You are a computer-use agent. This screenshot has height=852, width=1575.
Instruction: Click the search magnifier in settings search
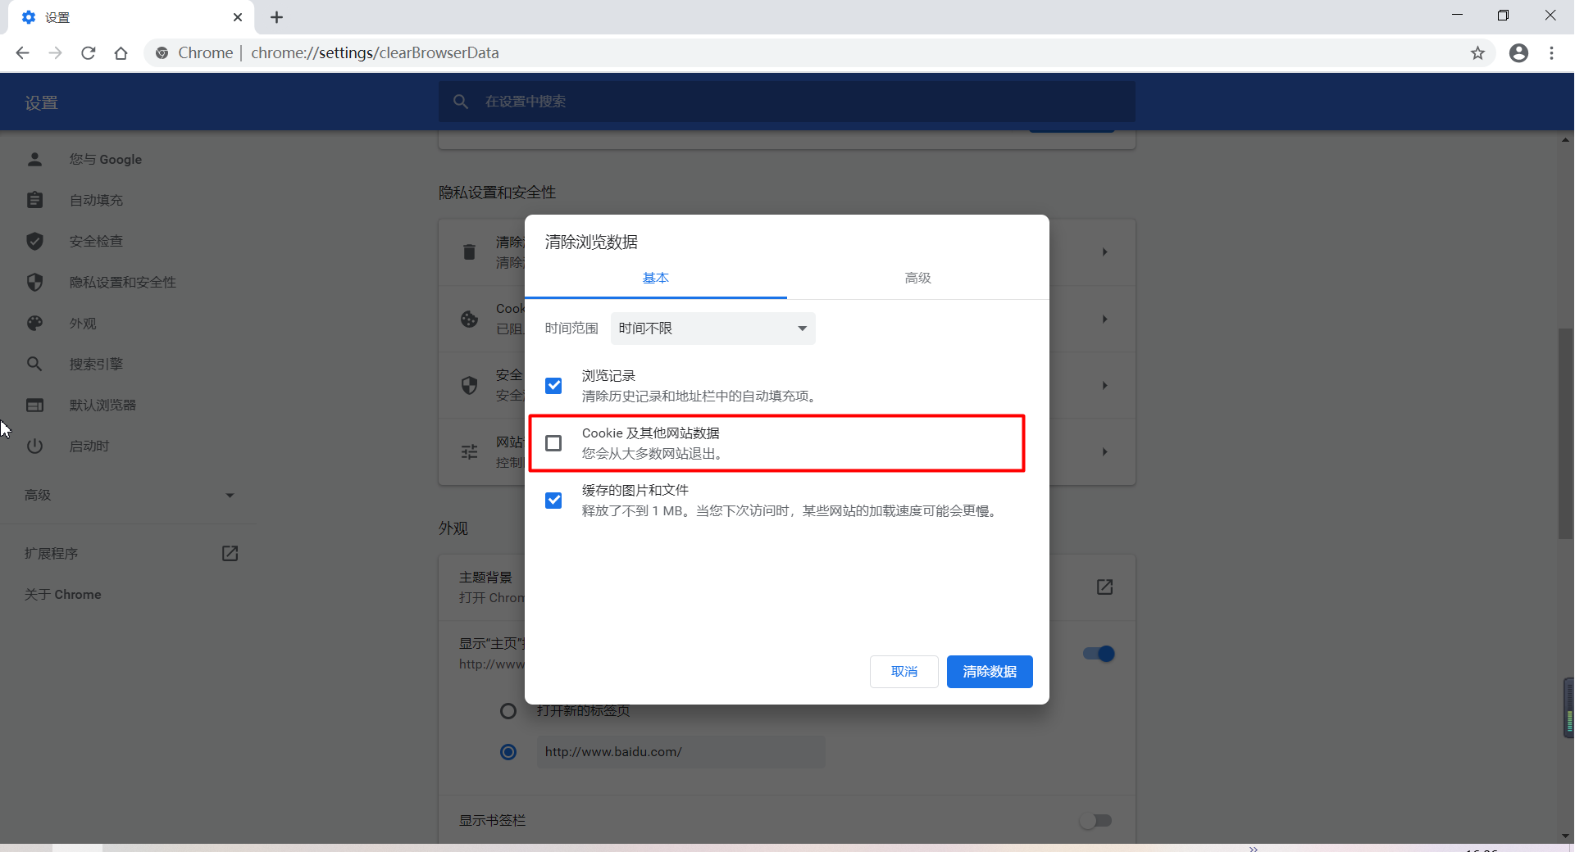461,102
